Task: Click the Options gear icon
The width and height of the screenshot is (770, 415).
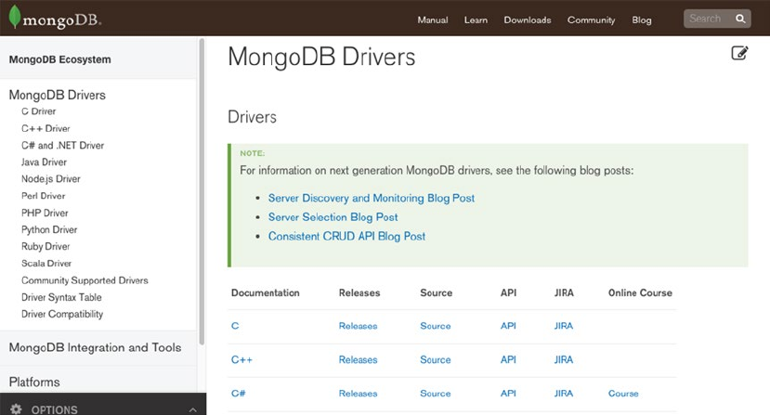Action: [x=16, y=409]
